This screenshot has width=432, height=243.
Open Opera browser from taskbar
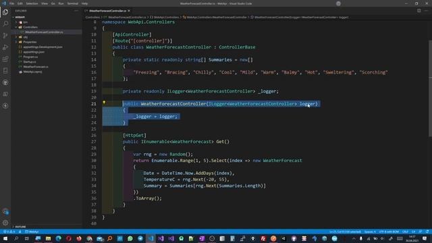tap(69, 238)
